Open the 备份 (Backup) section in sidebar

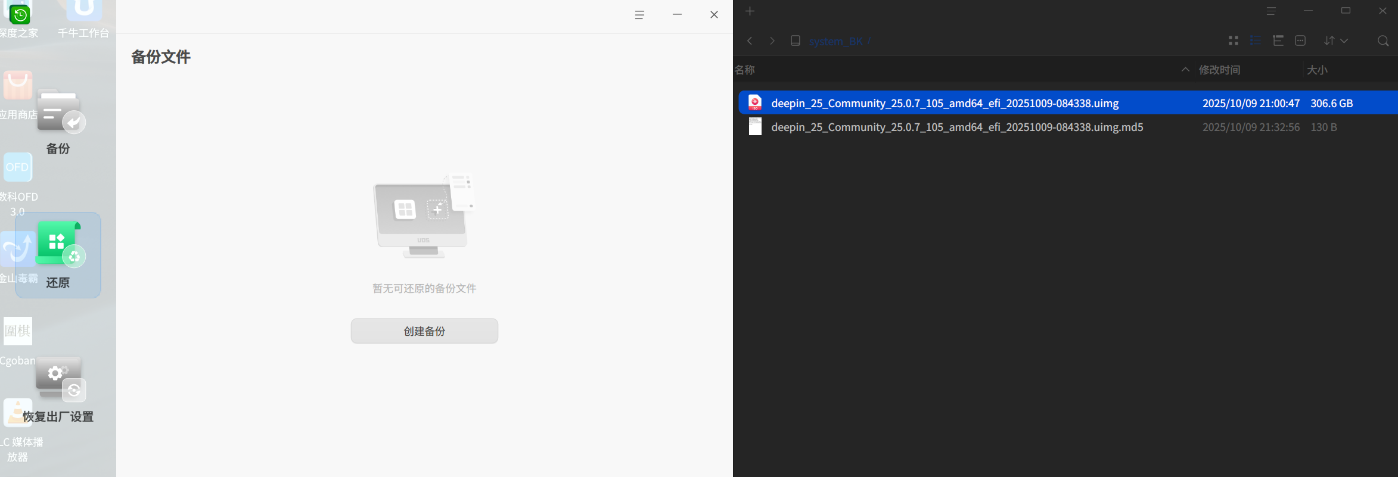58,122
